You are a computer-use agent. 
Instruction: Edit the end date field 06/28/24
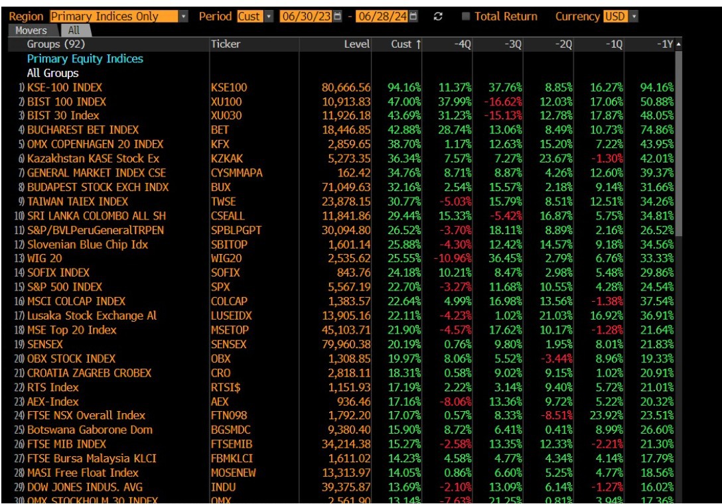[x=383, y=17]
